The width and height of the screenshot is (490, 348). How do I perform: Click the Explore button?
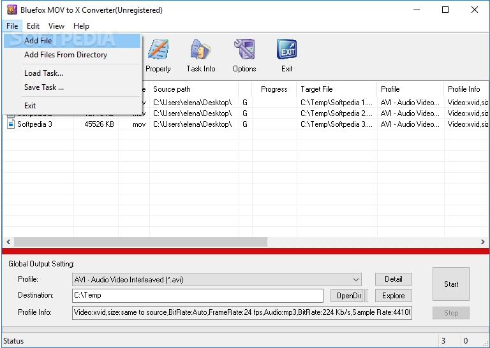click(x=394, y=296)
